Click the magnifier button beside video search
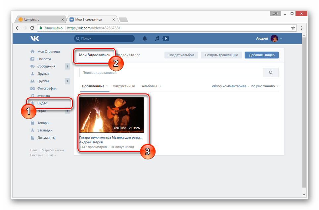The height and width of the screenshot is (210, 319). [x=271, y=73]
